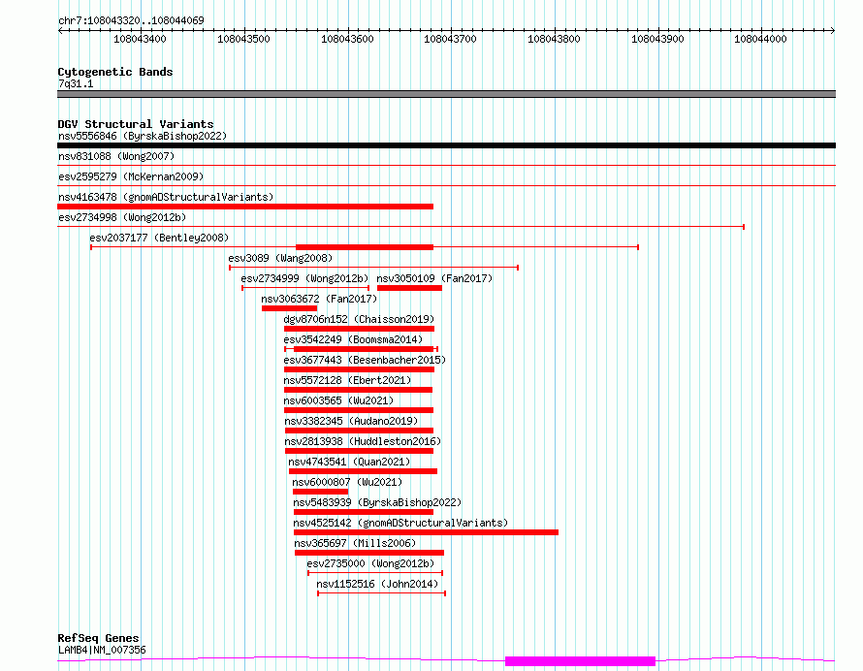863x671 pixels.
Task: Click the thin esv3089 variant line
Action: [373, 268]
